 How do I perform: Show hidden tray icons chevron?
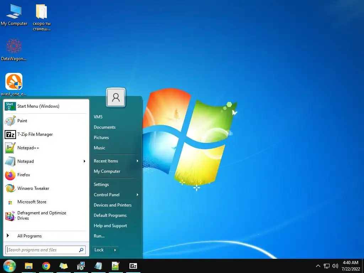pos(318,266)
